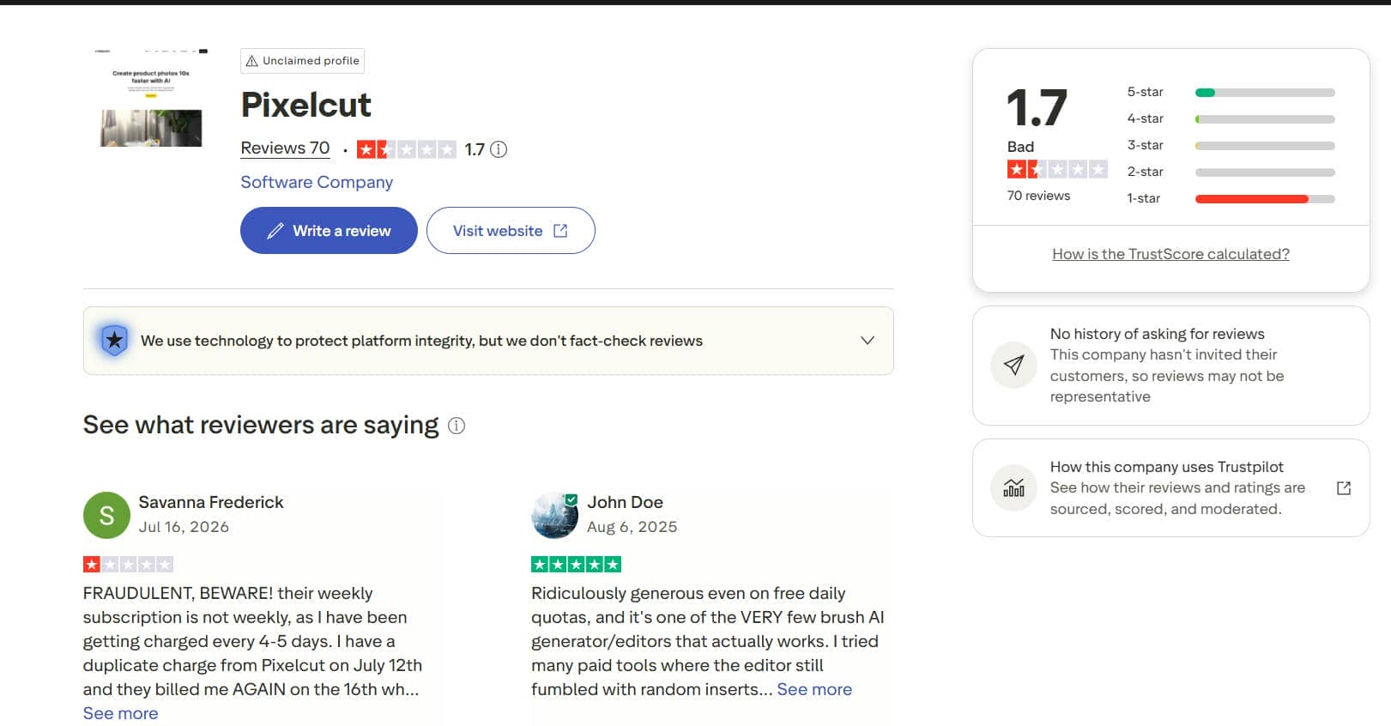Click the Aug 6, 2025 review date
This screenshot has width=1391, height=726.
tap(632, 527)
